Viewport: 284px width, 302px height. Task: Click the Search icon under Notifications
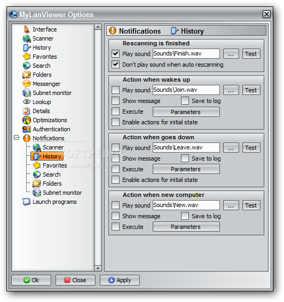coord(37,174)
